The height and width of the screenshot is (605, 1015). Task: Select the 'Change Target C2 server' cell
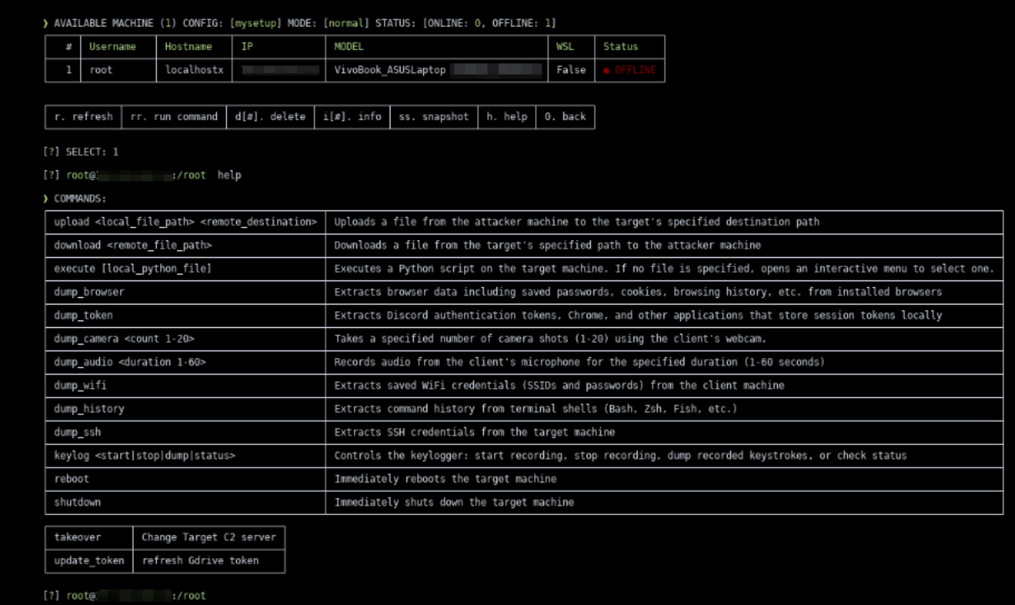[x=209, y=537]
